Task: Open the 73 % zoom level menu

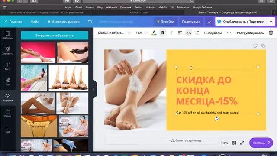Action: point(224,143)
